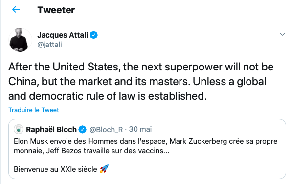Screen dimensions: 292x184
Task: Click Traduire le Tweet link
Action: [x=34, y=110]
